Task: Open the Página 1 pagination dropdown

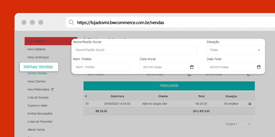Action: [x=238, y=124]
